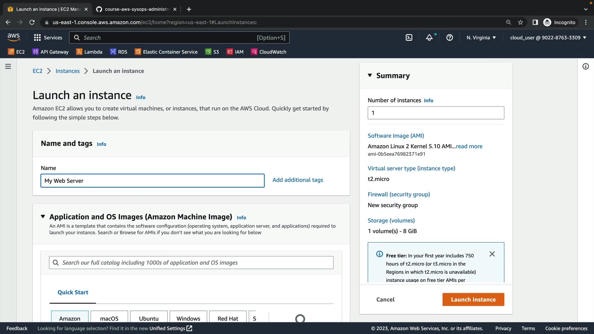Open the cloud_user account dropdown
Screen dimensions: 594x334
(548, 38)
